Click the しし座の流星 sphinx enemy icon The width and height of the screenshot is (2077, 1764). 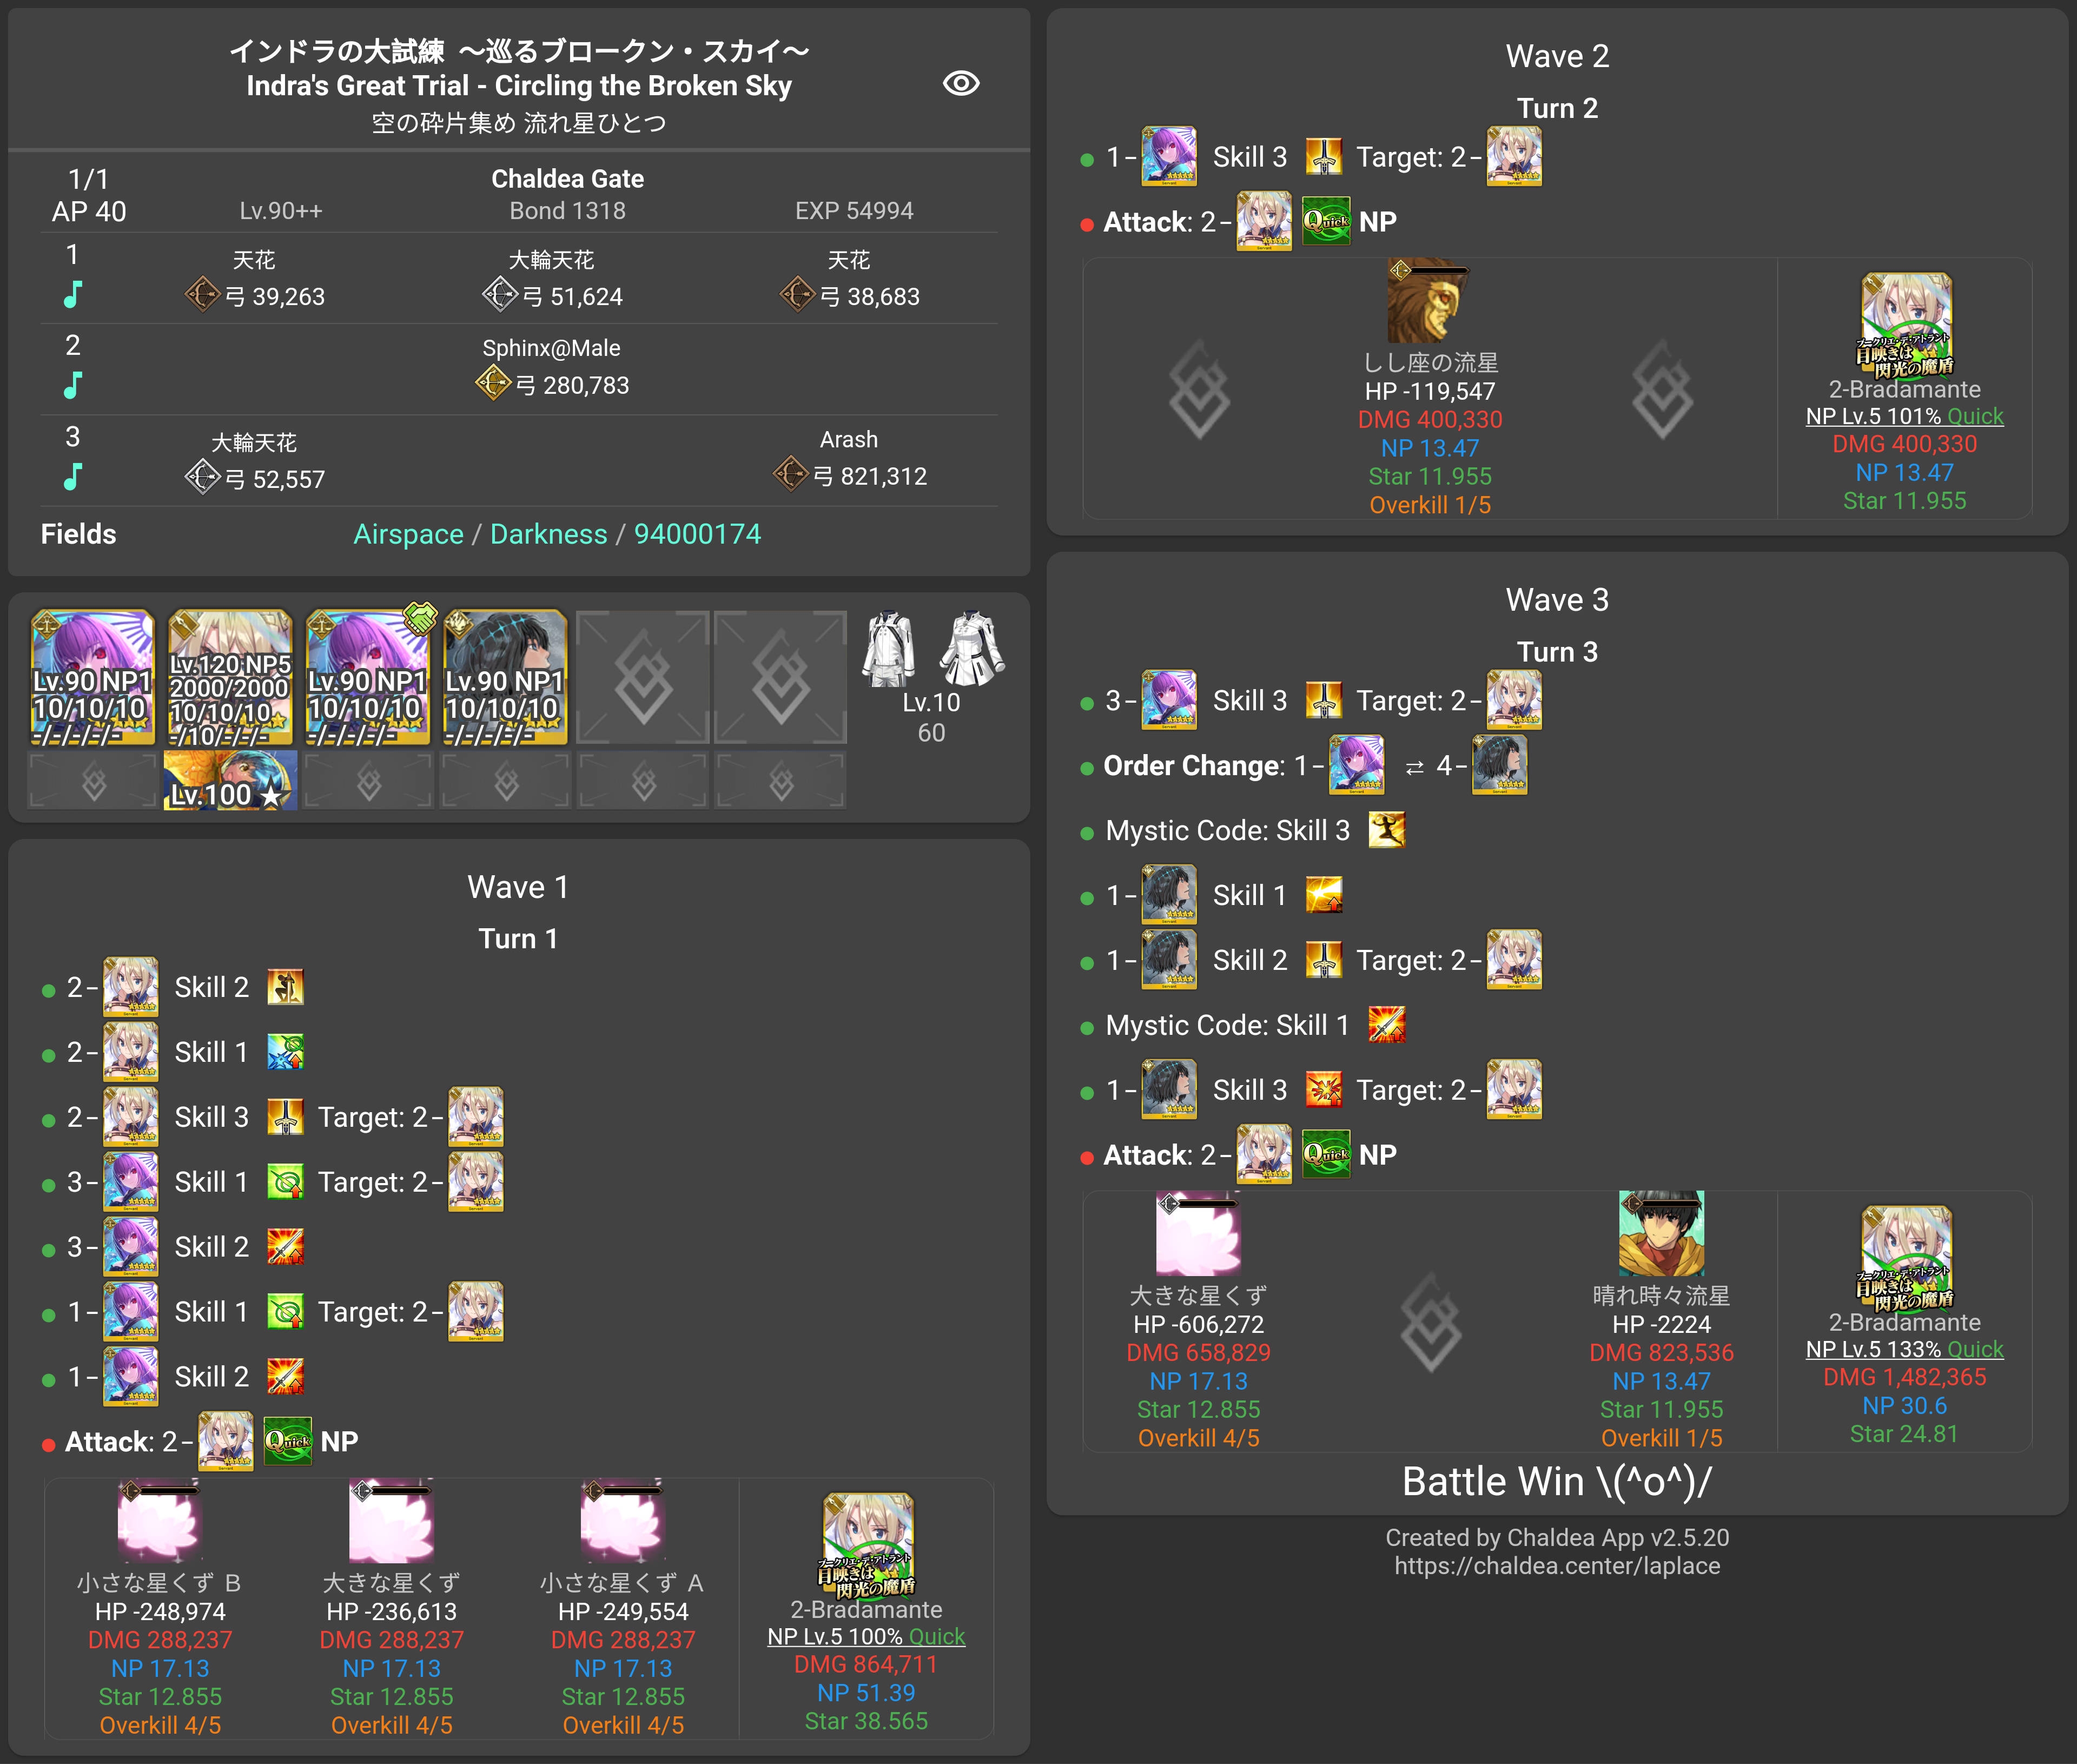point(1429,301)
